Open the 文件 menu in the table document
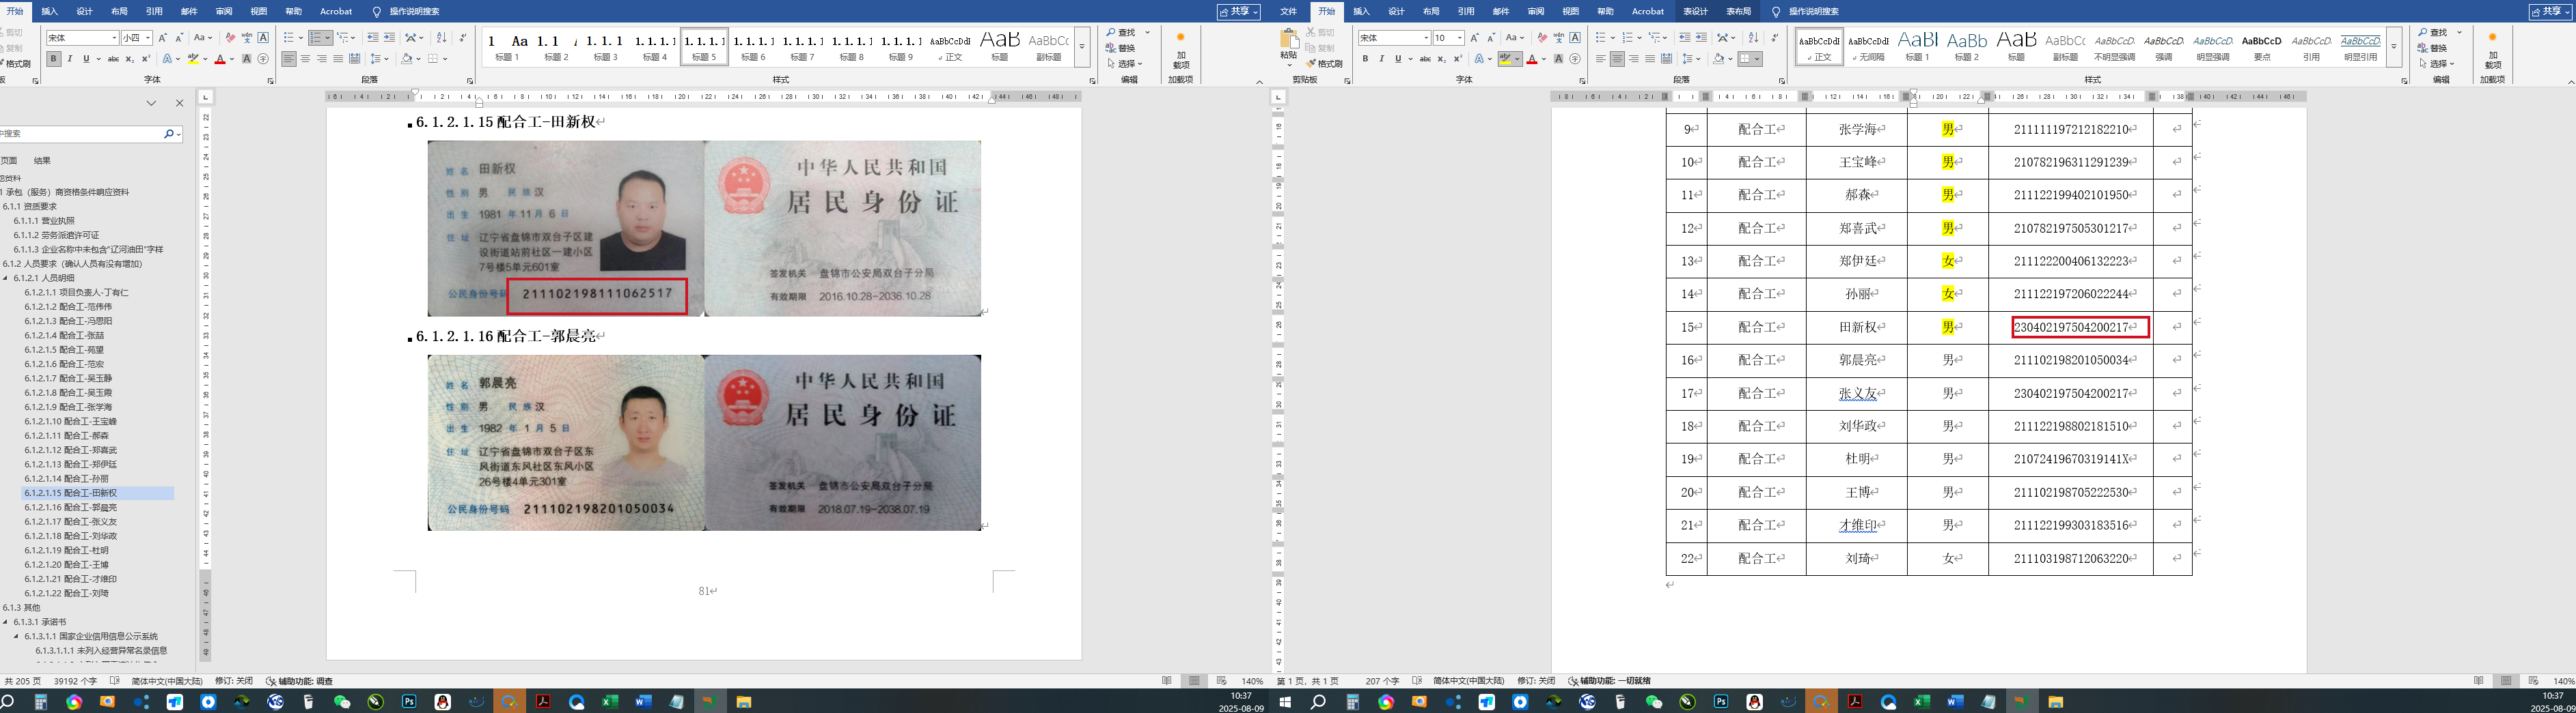 coord(1289,12)
